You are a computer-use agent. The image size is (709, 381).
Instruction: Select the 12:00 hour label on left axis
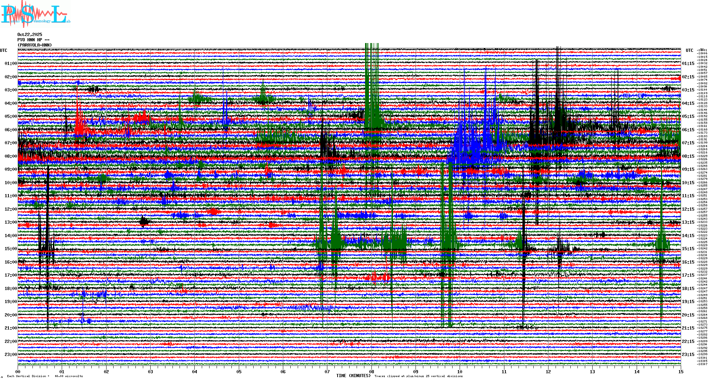(11, 209)
